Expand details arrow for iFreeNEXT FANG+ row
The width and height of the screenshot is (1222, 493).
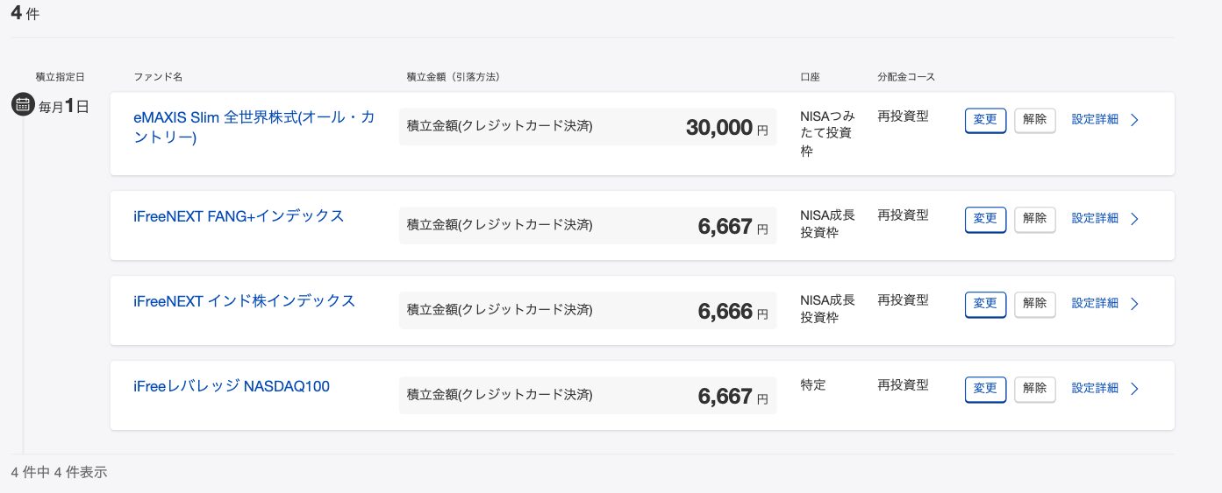pyautogui.click(x=1134, y=219)
